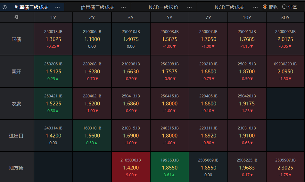Switch to NCD二级成交 tab
Viewport: 305px width, 182px height.
229,7
